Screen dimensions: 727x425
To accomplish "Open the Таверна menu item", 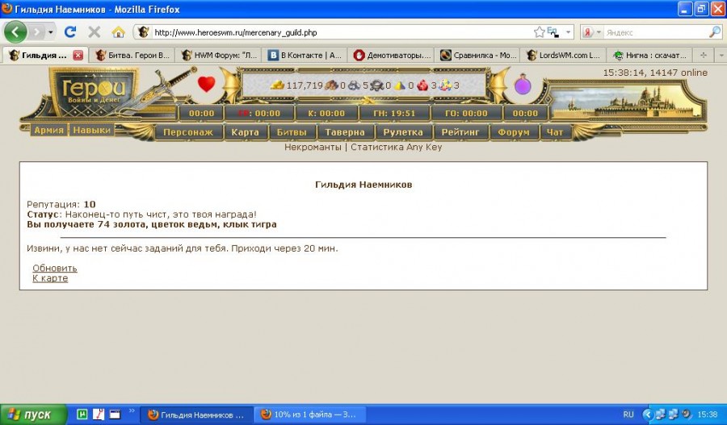I will (x=345, y=132).
